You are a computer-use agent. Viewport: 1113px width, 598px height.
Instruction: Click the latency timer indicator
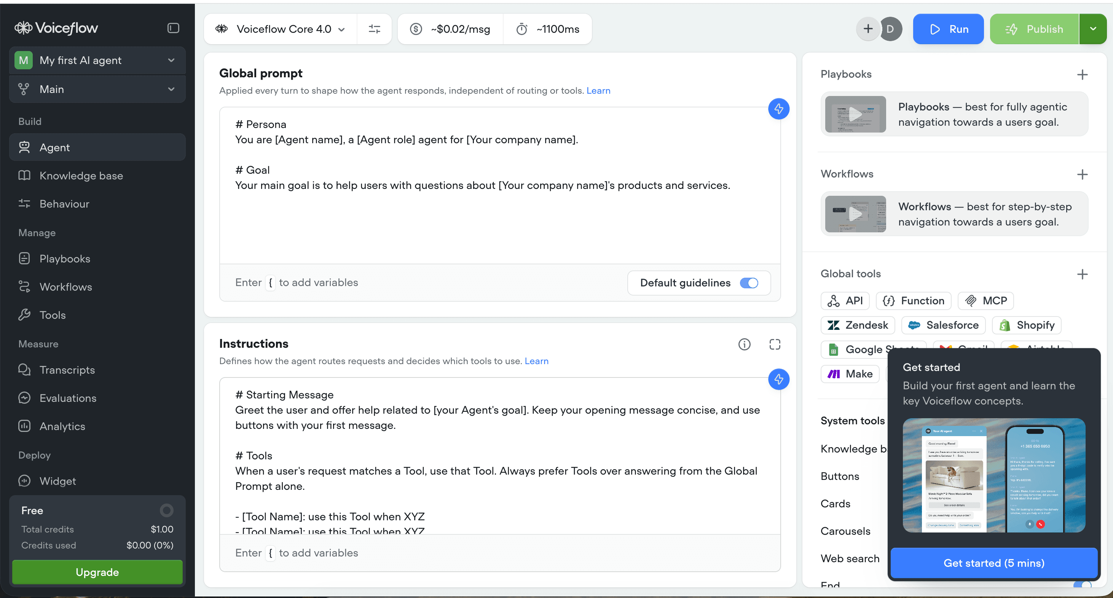pos(547,29)
